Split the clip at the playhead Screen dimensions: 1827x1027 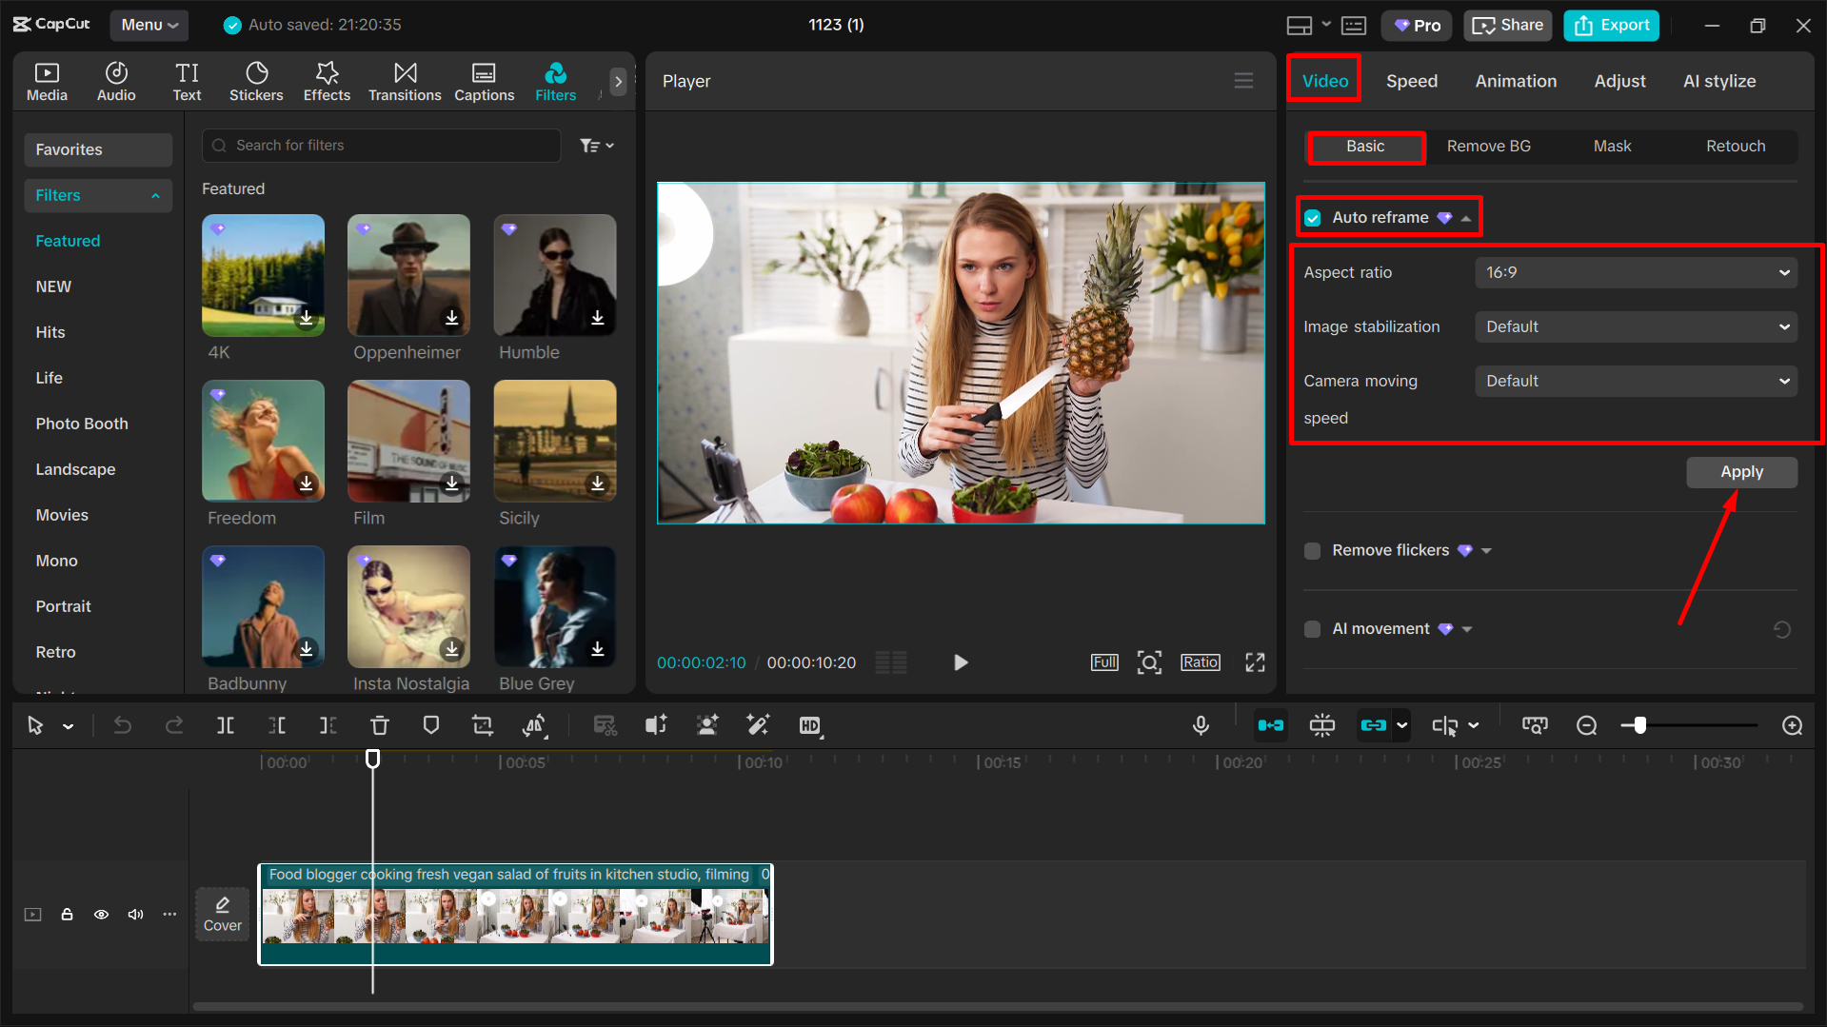226,725
